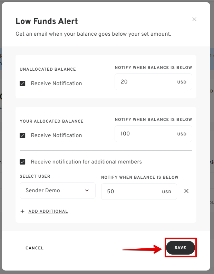Click USD suffix in allocated balance field
This screenshot has height=274, width=214.
point(182,134)
